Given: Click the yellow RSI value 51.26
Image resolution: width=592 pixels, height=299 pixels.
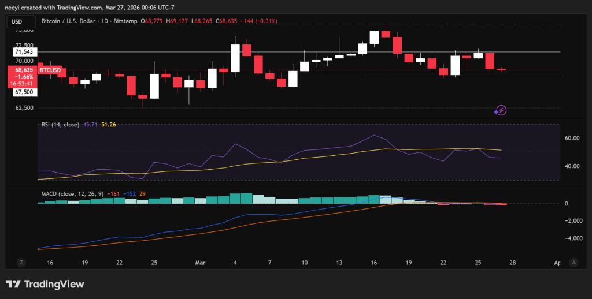Looking at the screenshot, I should [109, 124].
